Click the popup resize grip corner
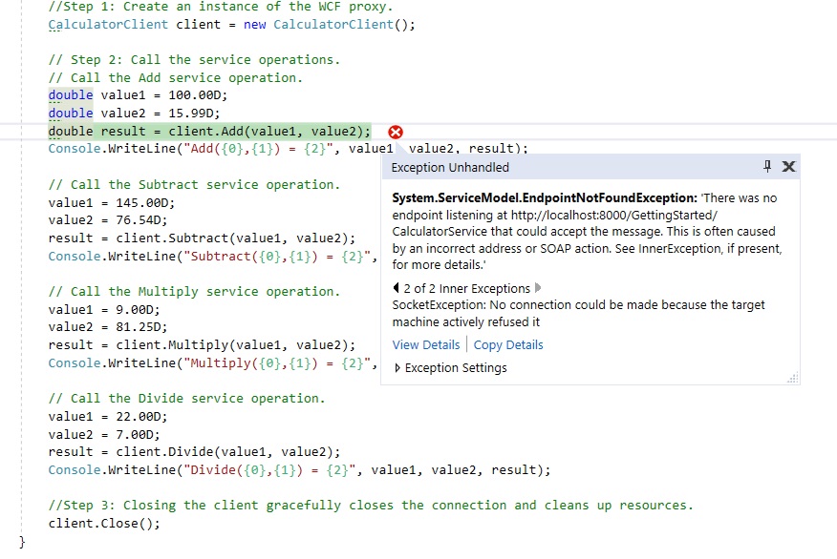Viewport: 837px width, 559px height. pos(794,378)
